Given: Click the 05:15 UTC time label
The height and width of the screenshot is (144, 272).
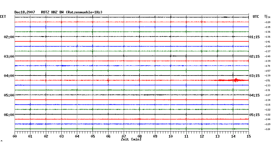Looking at the screenshot, I should 254,115.
